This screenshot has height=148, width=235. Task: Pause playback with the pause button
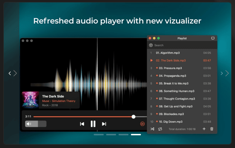[x=93, y=124]
